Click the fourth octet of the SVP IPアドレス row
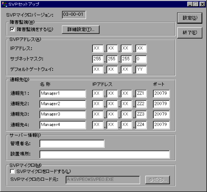 [141, 49]
